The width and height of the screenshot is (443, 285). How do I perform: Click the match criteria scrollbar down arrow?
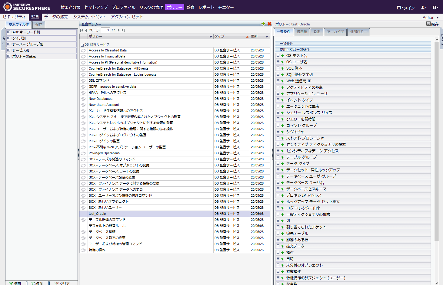[437, 283]
